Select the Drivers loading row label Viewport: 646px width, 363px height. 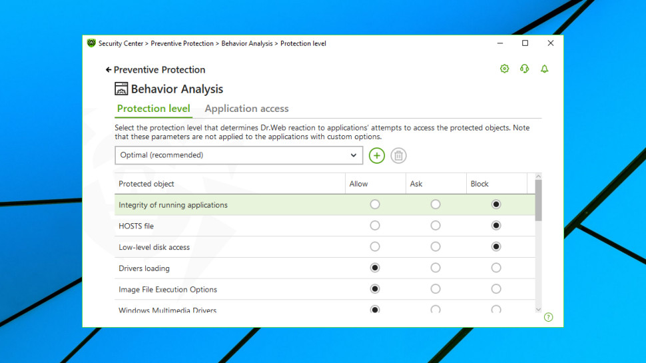pos(144,268)
